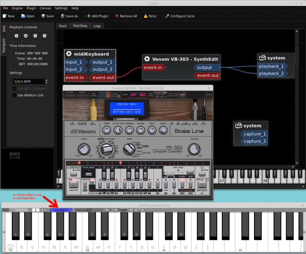Click the Env Mod knob
Screen dimensions: 306x254
point(140,131)
